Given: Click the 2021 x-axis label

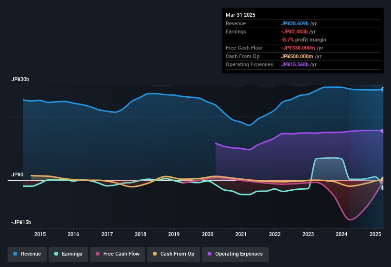Looking at the screenshot, I should point(241,234).
